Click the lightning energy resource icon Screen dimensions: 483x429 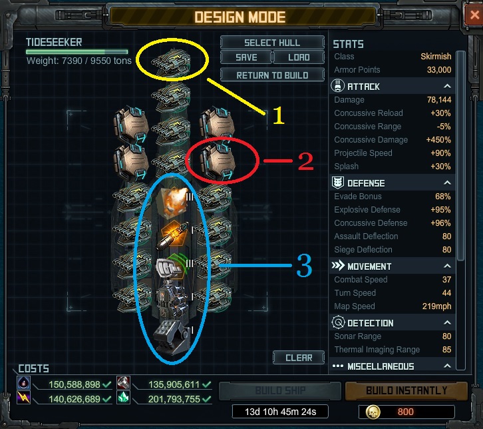(23, 398)
